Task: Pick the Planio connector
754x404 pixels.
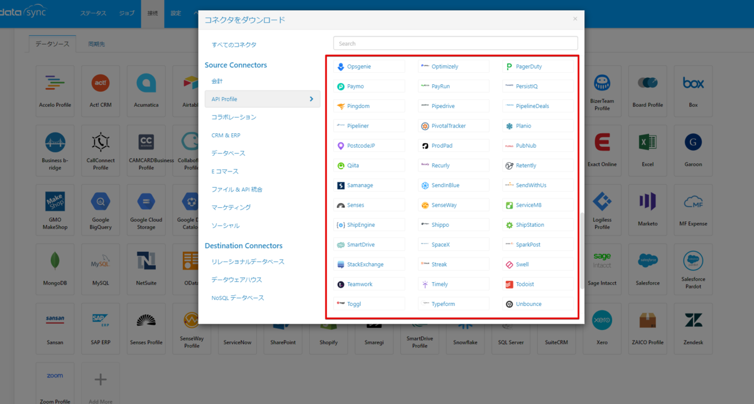Action: click(538, 126)
